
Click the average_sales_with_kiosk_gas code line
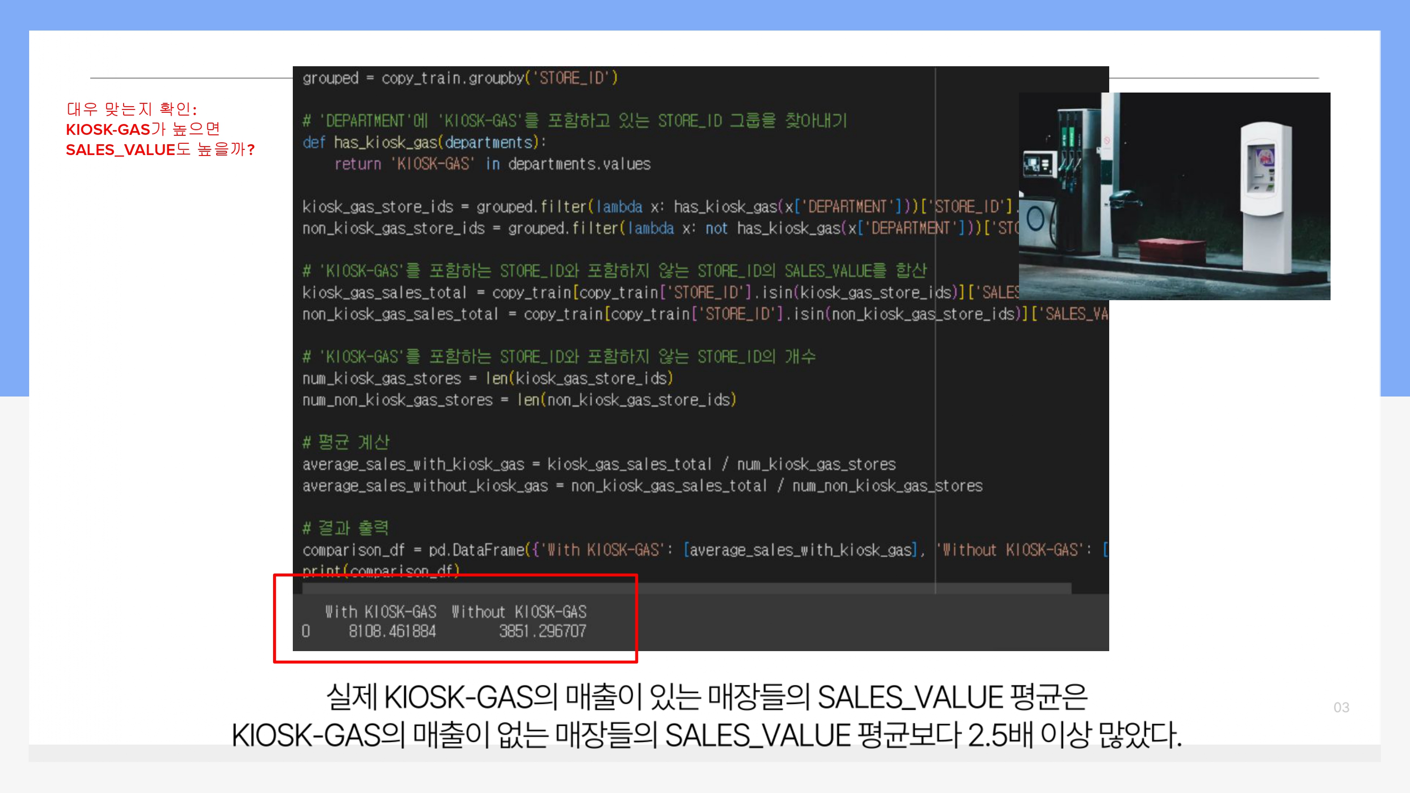[x=599, y=464]
